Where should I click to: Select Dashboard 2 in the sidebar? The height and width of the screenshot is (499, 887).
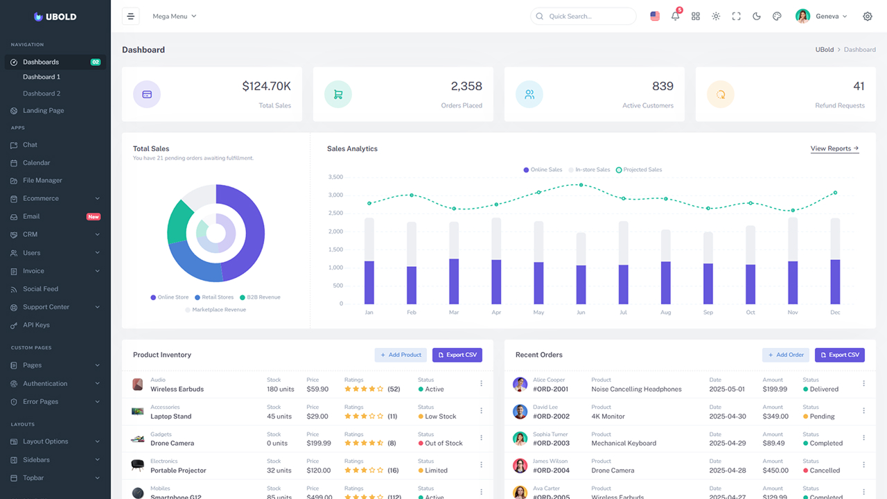click(42, 94)
